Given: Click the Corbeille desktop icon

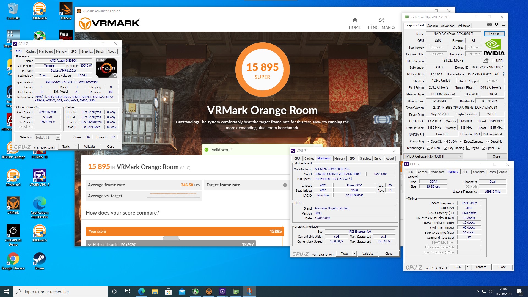Looking at the screenshot, I should (13, 11).
